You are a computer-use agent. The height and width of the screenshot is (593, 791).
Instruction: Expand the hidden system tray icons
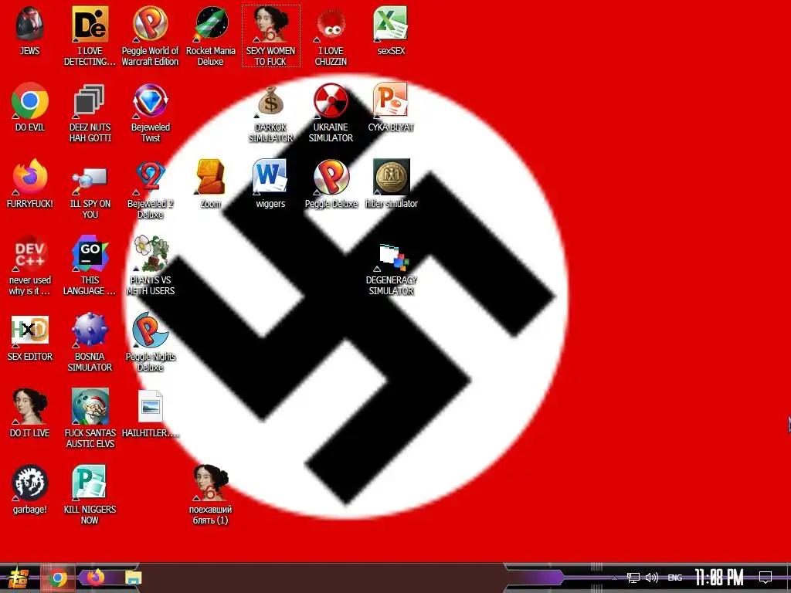[614, 578]
